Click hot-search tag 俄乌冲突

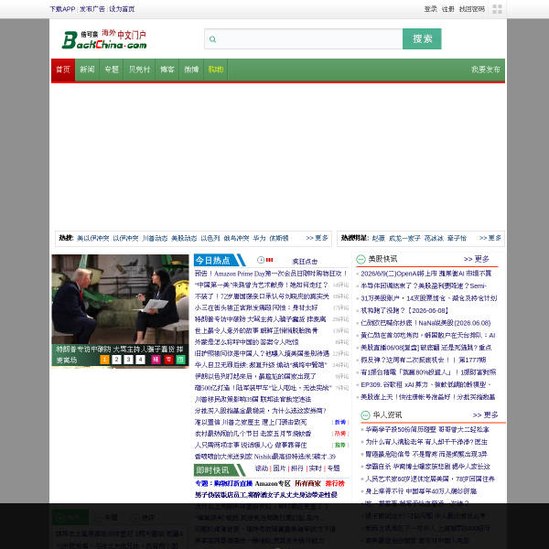coord(236,239)
